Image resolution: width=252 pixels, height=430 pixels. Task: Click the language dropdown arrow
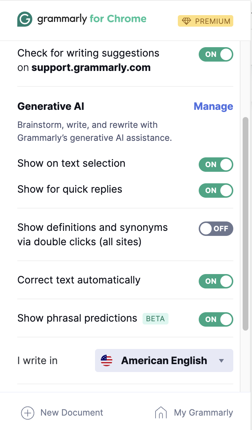(221, 361)
